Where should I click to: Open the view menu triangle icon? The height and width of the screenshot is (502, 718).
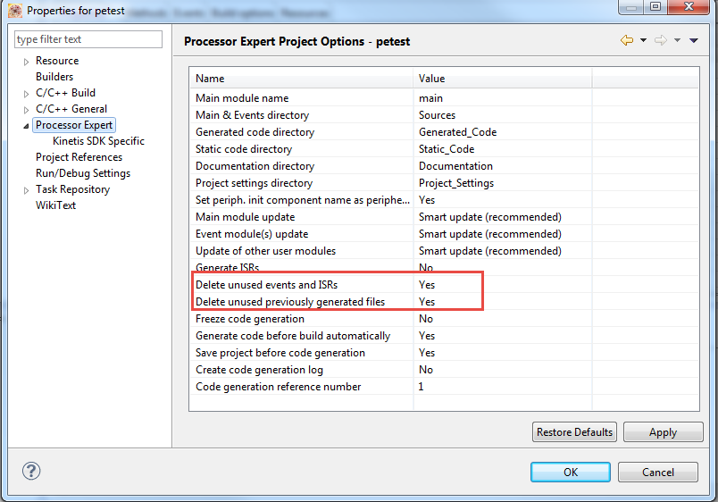(x=693, y=41)
